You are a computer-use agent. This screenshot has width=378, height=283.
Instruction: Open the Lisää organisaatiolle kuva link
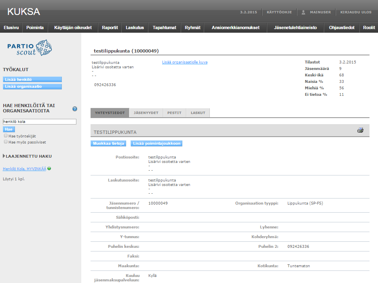tap(185, 62)
